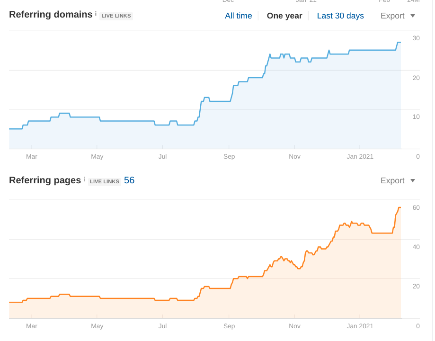The image size is (435, 341).
Task: Click LIVE LINKS badge next to Referring pages
Action: (x=105, y=181)
